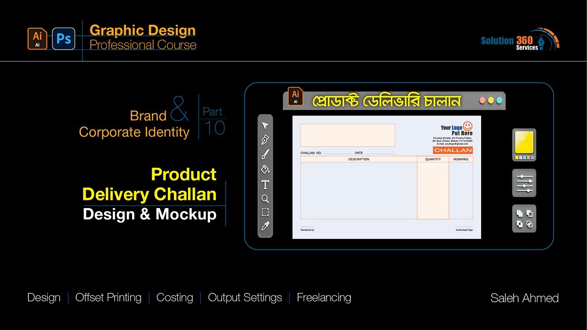
Task: Click the REMARKS column header
Action: [461, 159]
